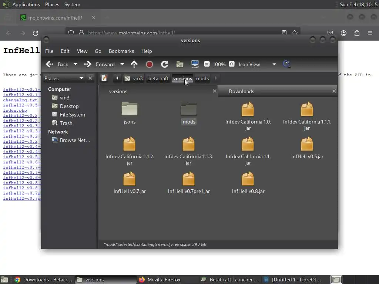Go back using the file manager Back arrow
The image size is (379, 284).
(x=57, y=64)
